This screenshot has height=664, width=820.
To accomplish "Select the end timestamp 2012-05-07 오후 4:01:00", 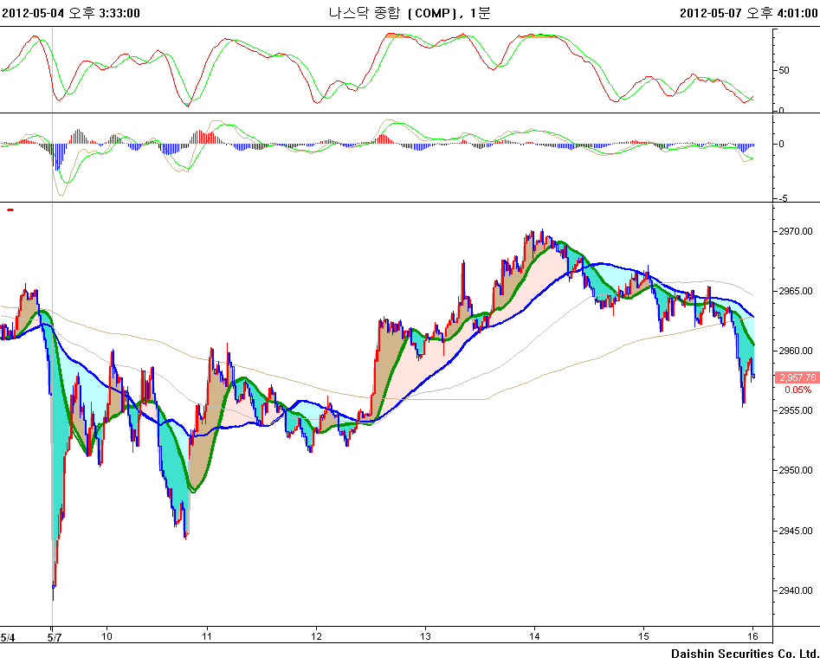I will [x=748, y=13].
